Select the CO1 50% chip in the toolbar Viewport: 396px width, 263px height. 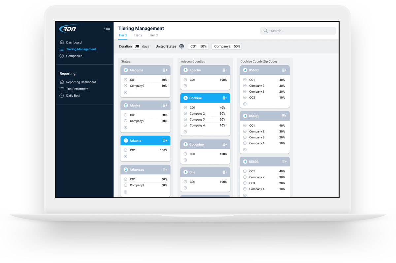198,46
